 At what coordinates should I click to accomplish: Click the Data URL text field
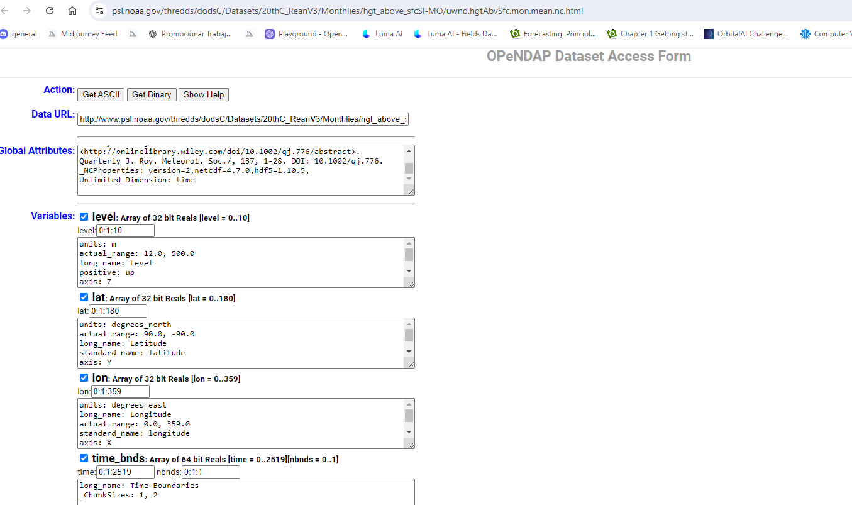point(243,119)
